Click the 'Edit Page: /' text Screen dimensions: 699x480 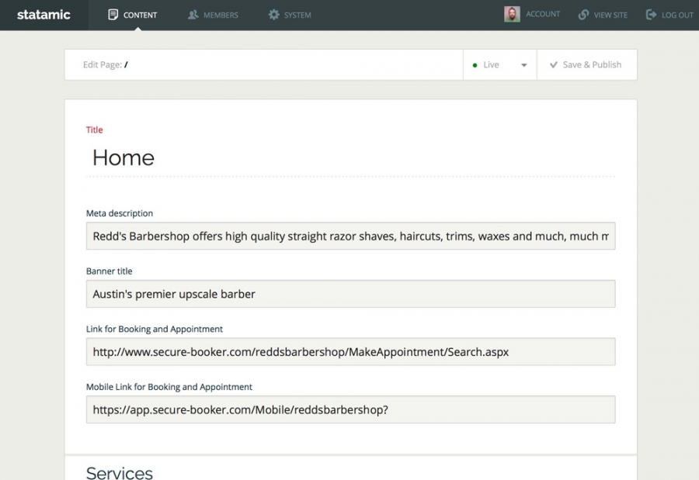point(106,65)
